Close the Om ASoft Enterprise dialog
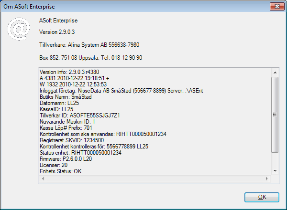 [x=277, y=7]
